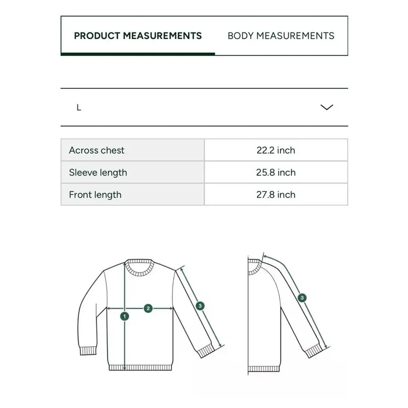Expand the size L dropdown chevron

pyautogui.click(x=327, y=107)
